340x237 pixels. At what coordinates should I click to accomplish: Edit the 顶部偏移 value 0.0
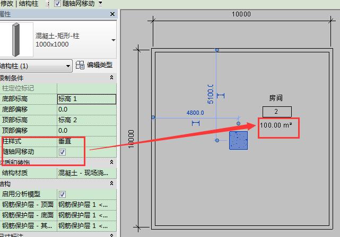[x=86, y=131]
